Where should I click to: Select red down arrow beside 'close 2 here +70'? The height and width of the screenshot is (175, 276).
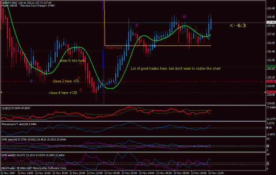[x=79, y=78]
